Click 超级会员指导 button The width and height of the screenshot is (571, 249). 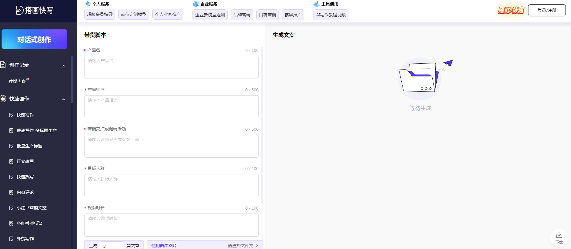point(100,14)
